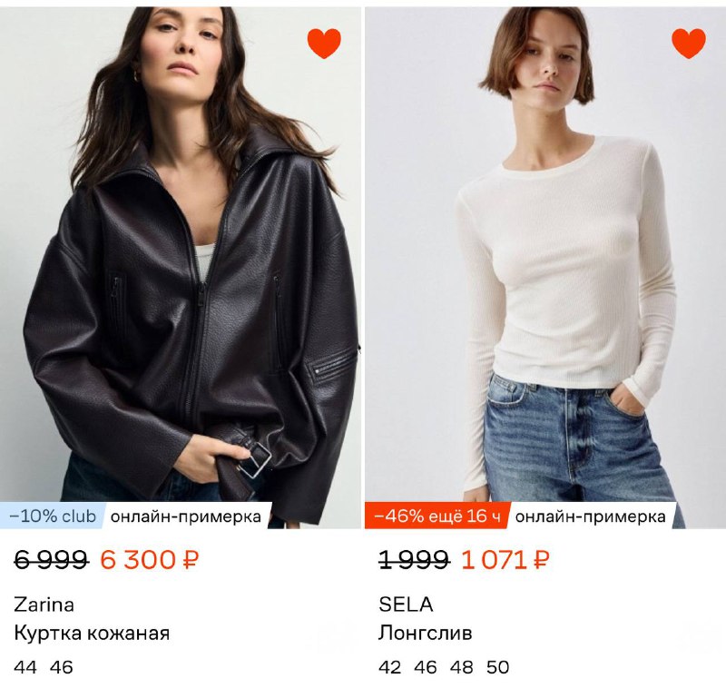This screenshot has width=726, height=688.
Task: Click the −46% ещё 16 ч badge
Action: pos(437,516)
